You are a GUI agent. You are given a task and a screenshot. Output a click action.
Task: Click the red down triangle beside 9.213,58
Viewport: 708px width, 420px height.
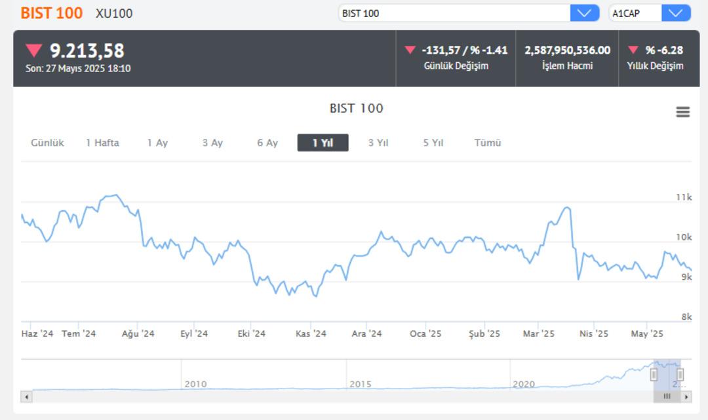click(34, 50)
